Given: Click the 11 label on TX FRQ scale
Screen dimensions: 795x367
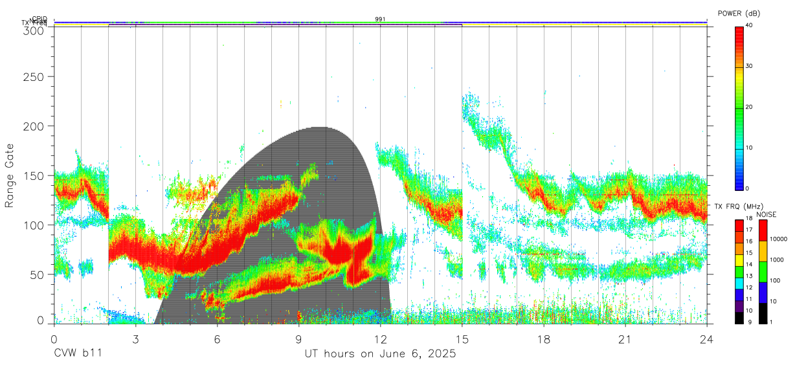Looking at the screenshot, I should (x=750, y=299).
